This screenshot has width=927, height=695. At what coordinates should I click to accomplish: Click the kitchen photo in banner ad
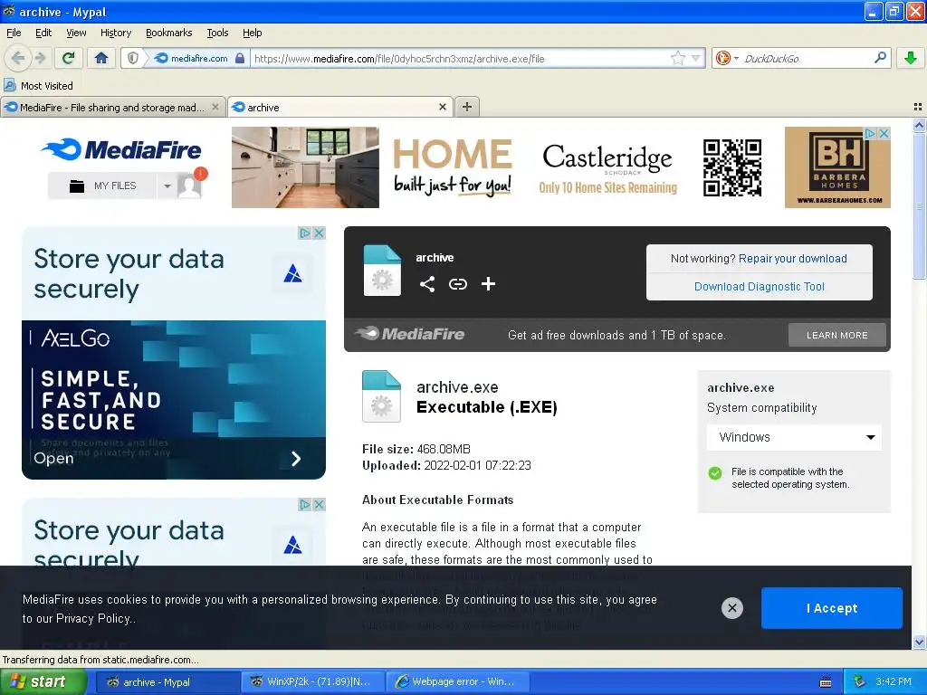[305, 167]
